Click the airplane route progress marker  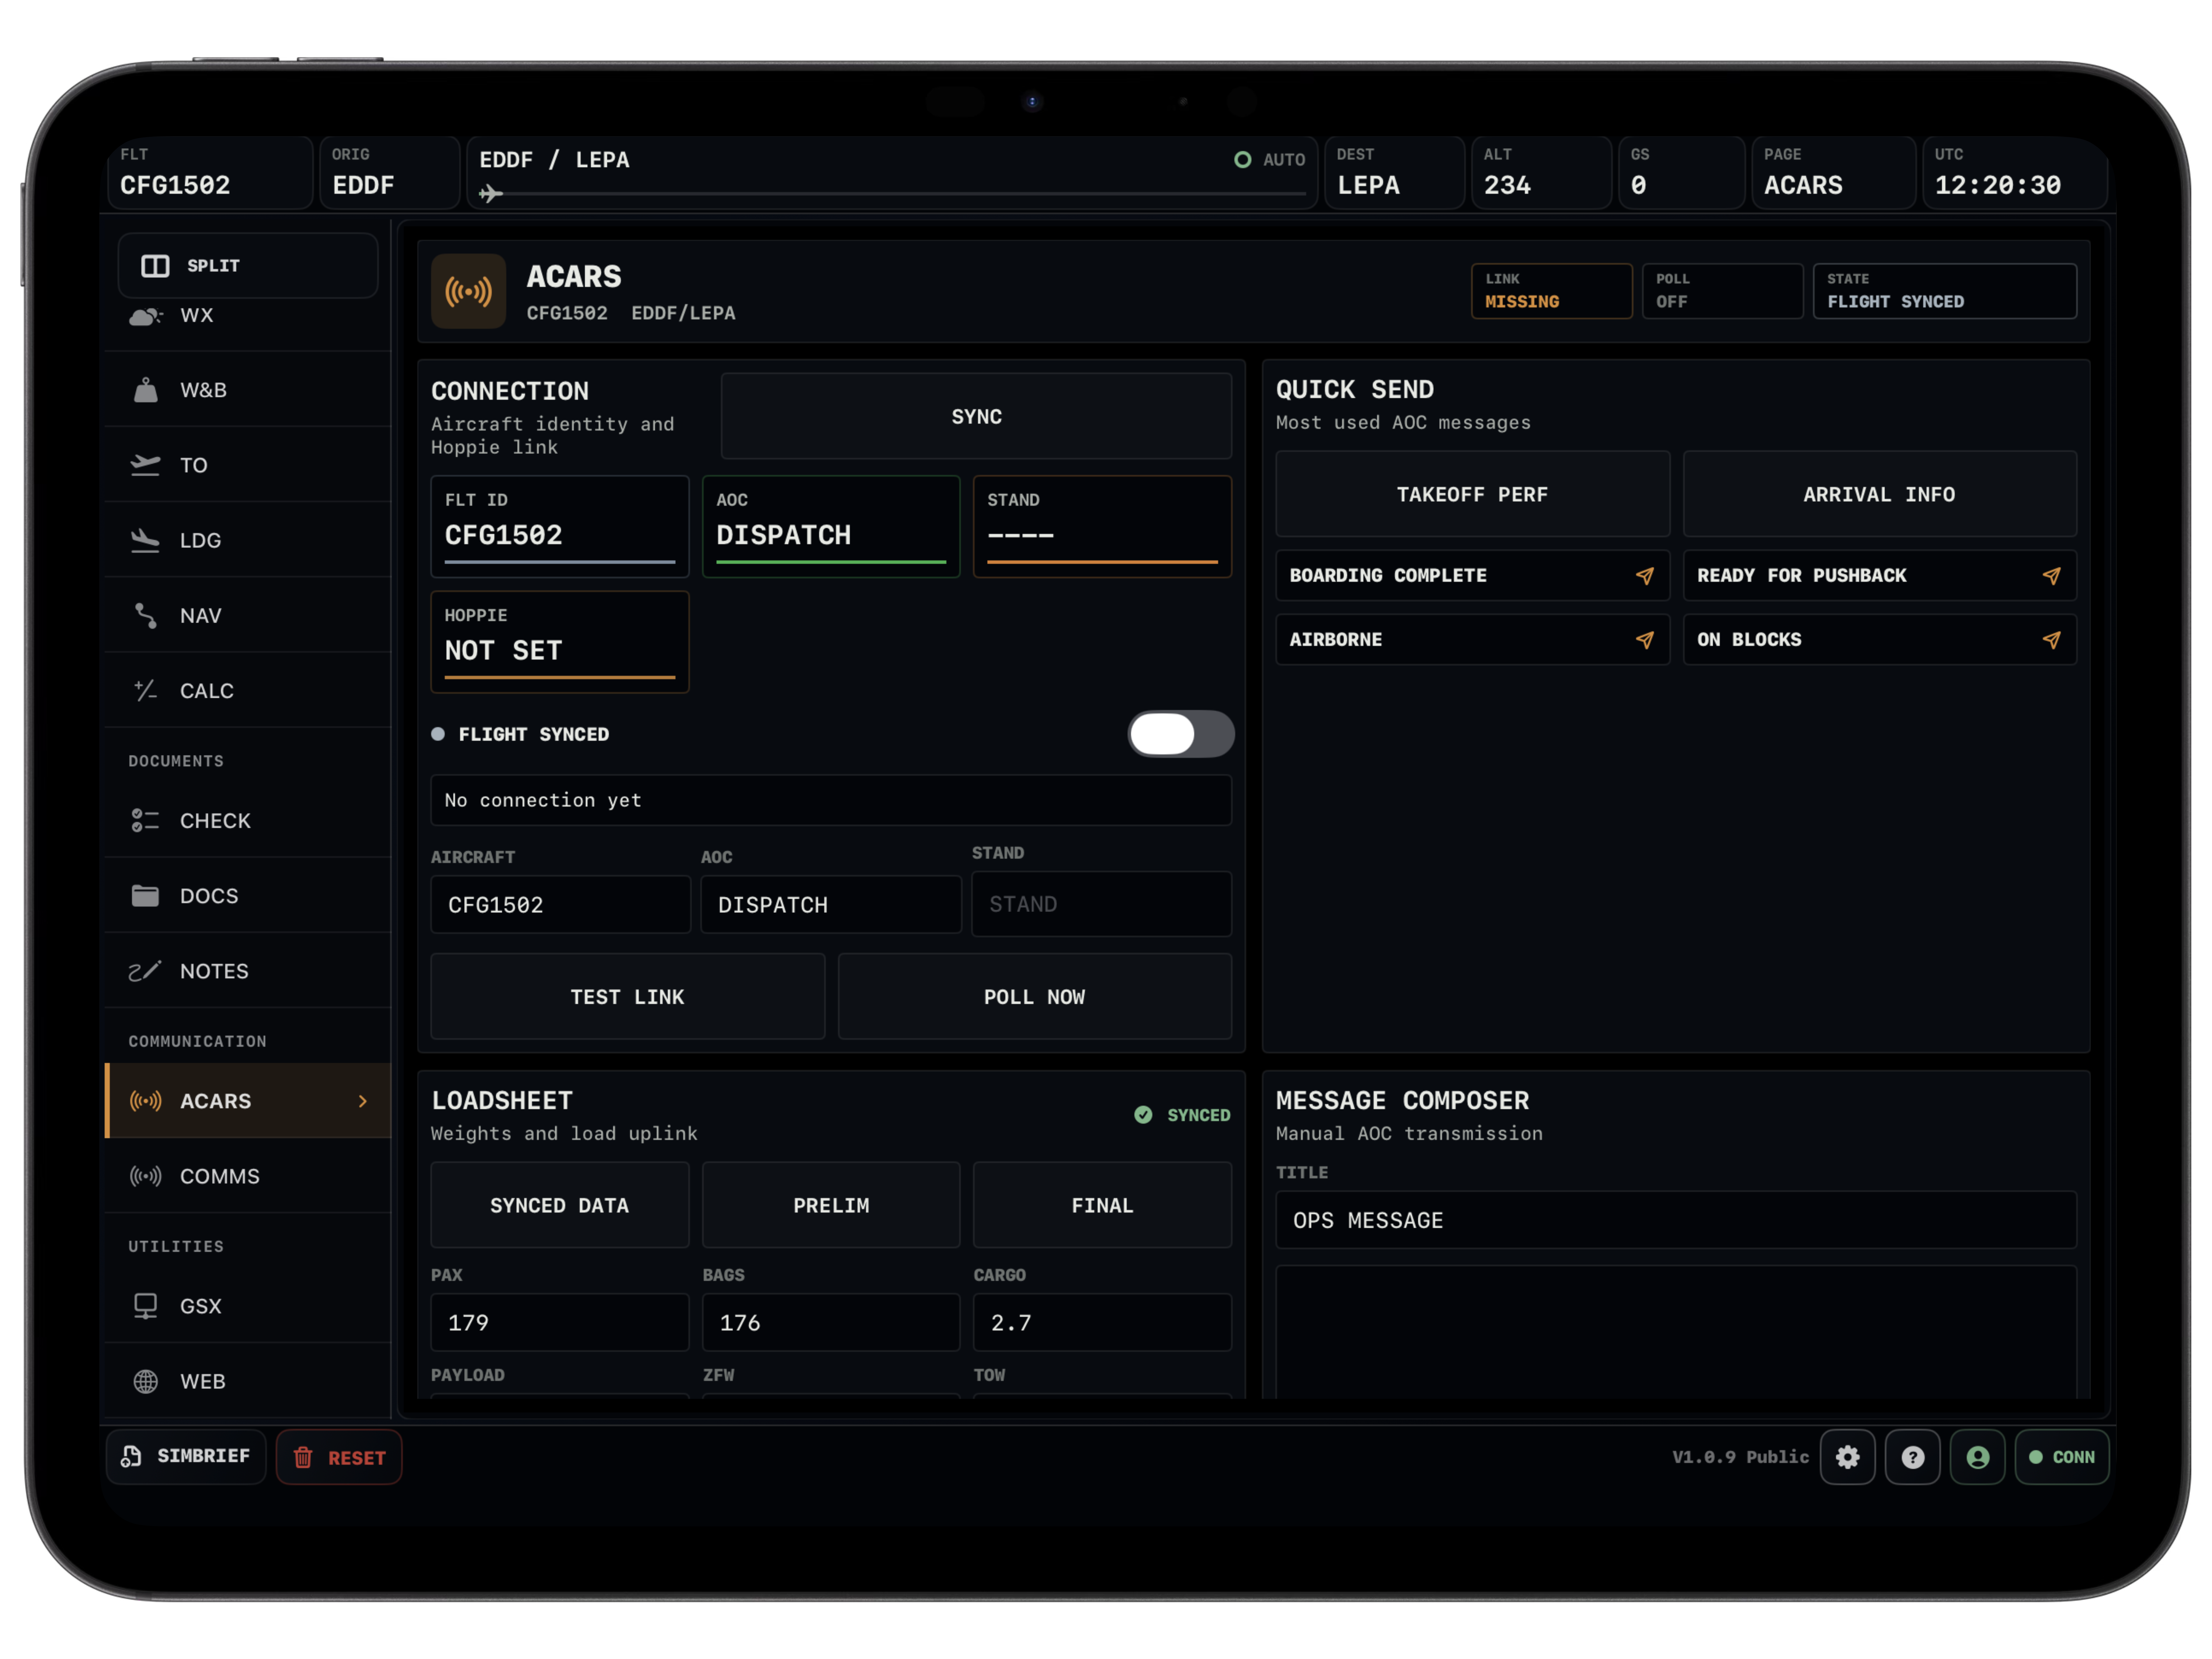[490, 193]
